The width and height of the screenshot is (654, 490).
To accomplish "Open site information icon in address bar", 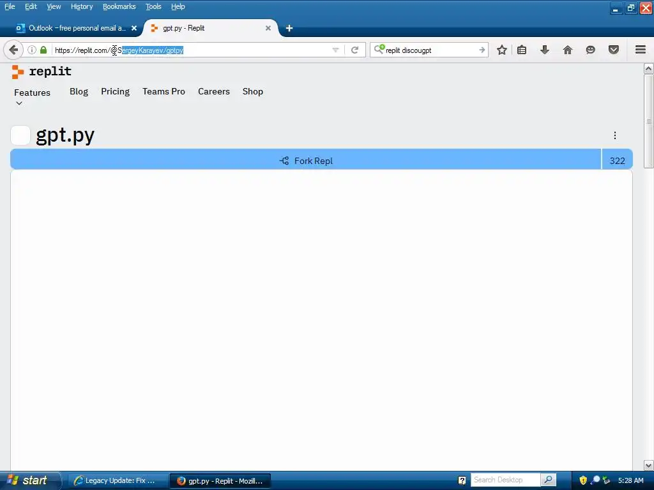I will [32, 50].
